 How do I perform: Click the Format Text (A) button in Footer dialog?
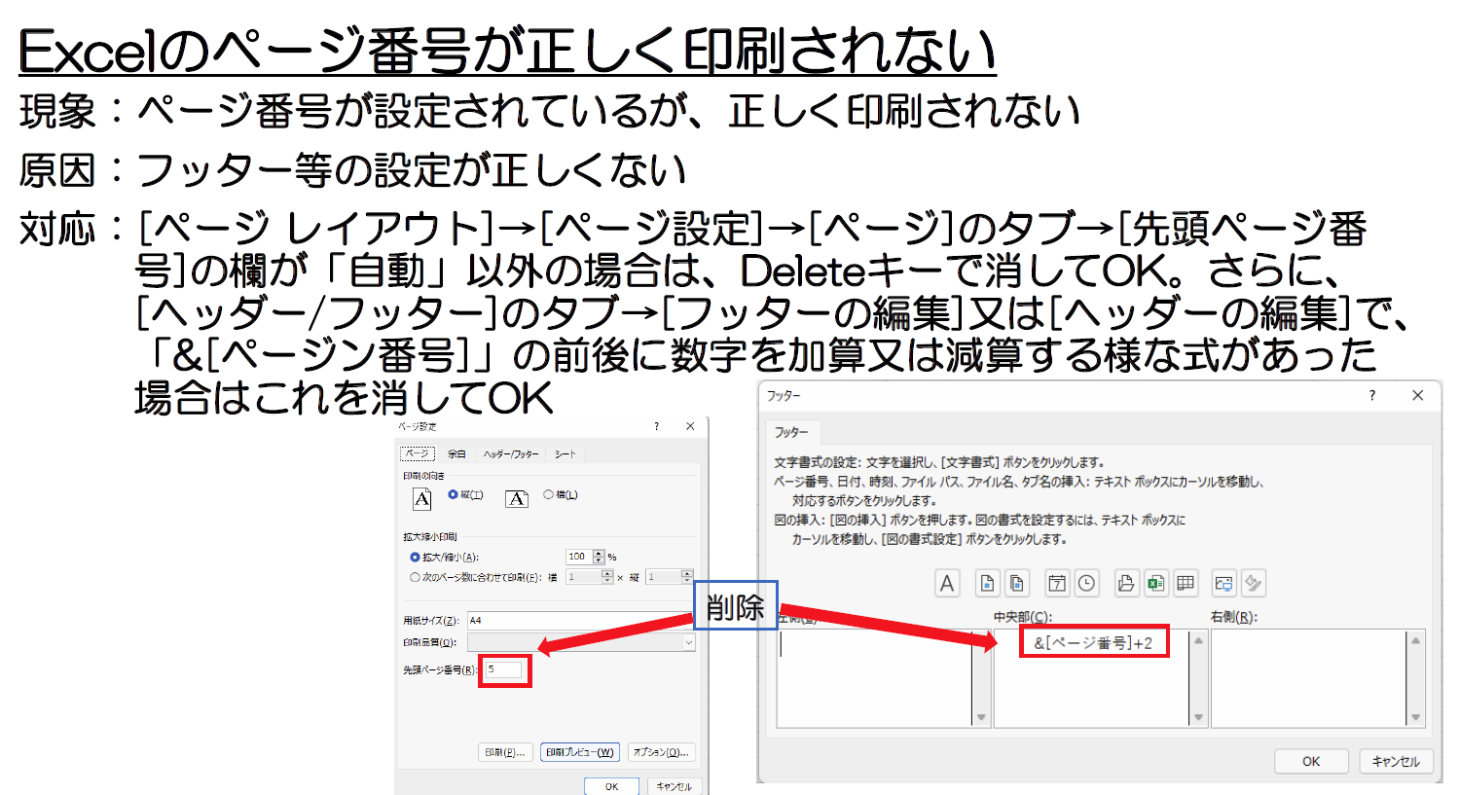(946, 583)
